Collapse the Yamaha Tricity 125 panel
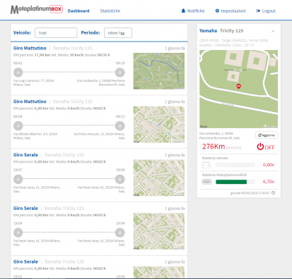The width and height of the screenshot is (292, 279). pyautogui.click(x=273, y=31)
